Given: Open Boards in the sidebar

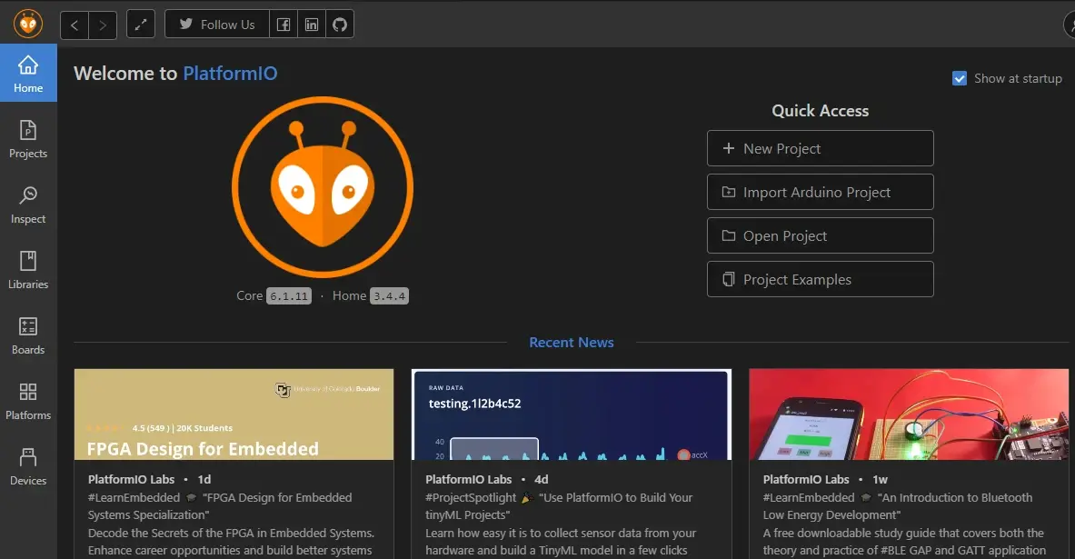Looking at the screenshot, I should click(x=28, y=335).
